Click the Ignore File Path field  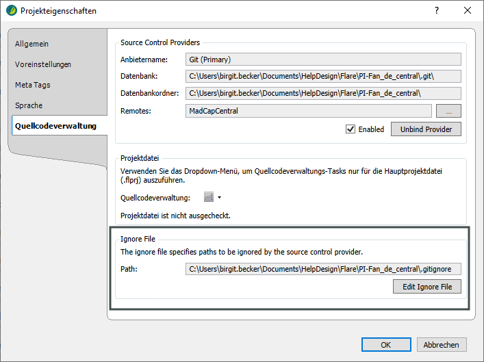pyautogui.click(x=323, y=269)
